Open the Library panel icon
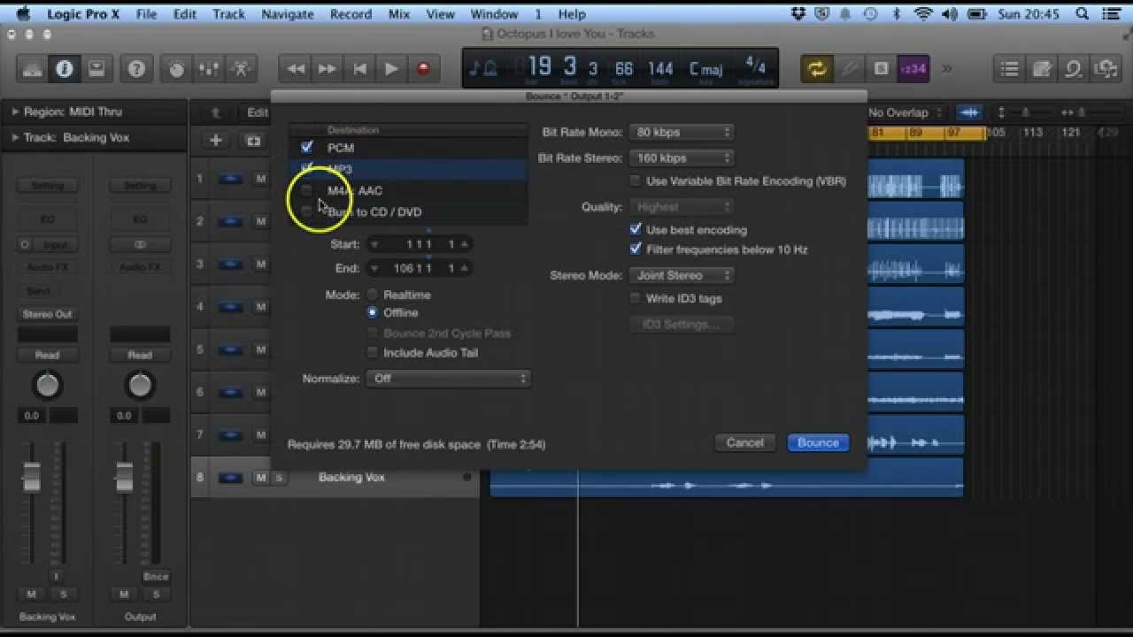1133x637 pixels. (x=33, y=68)
